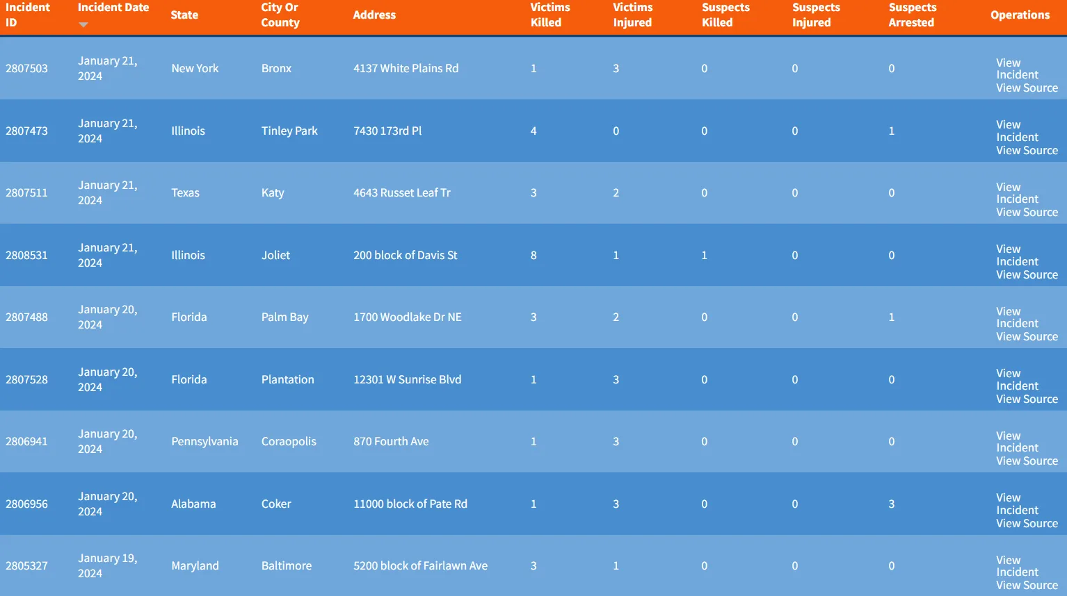This screenshot has height=596, width=1067.
Task: View Source for Tinley Park row
Action: point(1027,151)
